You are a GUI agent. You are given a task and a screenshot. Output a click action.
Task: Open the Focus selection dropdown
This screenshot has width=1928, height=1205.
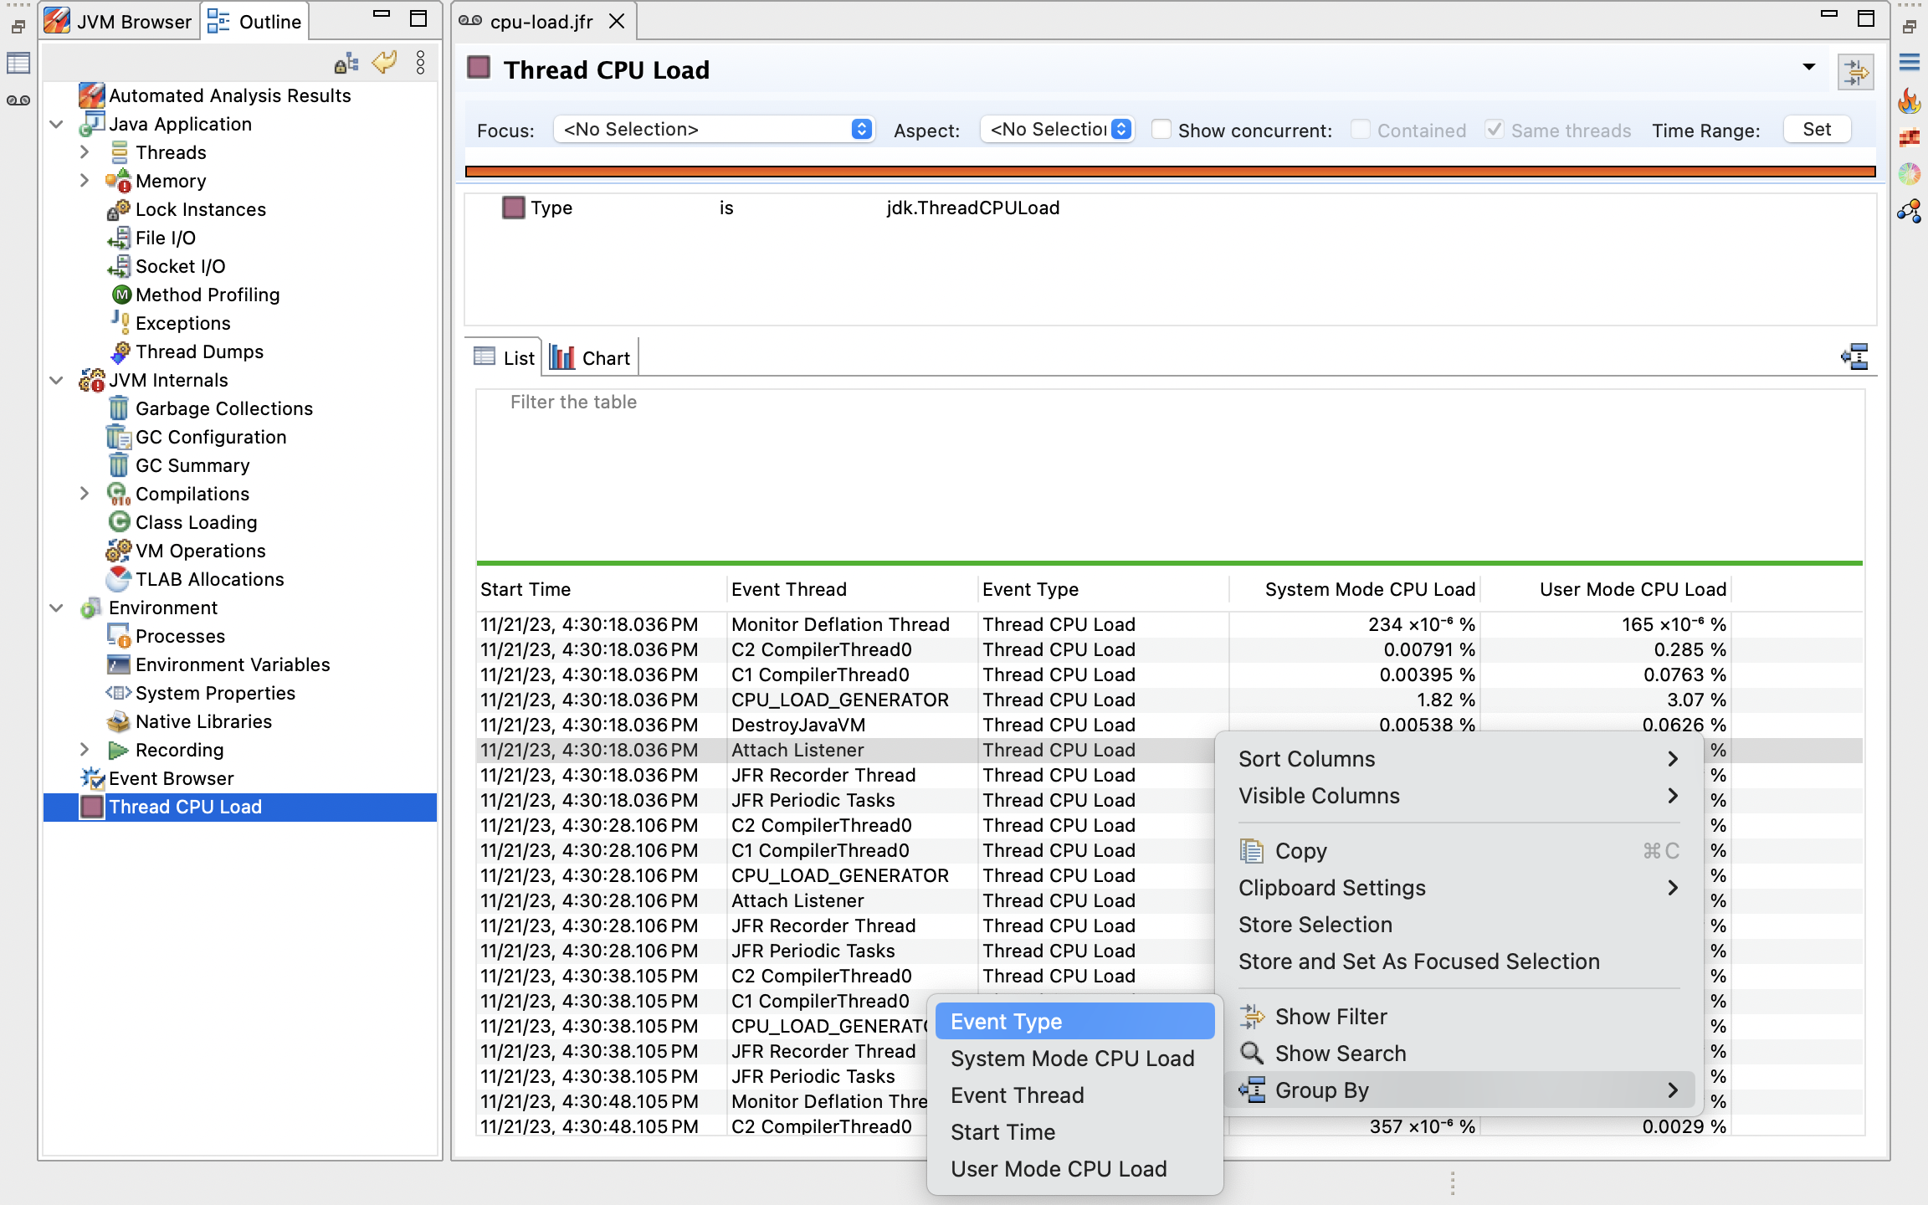point(714,130)
